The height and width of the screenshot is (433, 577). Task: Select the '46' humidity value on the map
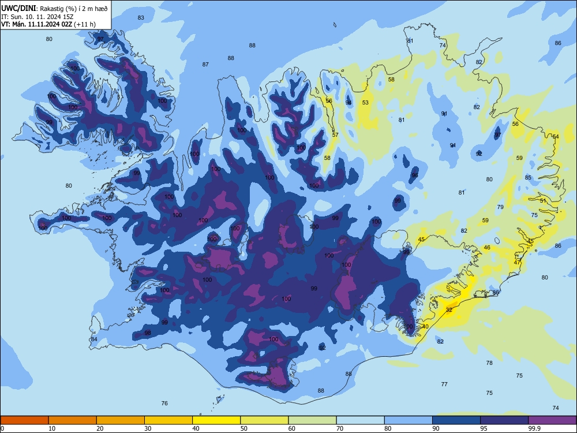click(487, 248)
